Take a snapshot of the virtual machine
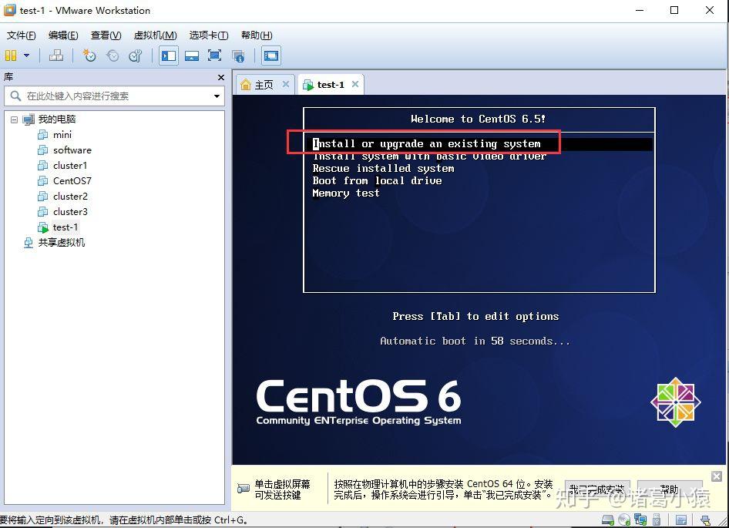This screenshot has height=528, width=729. [x=89, y=55]
